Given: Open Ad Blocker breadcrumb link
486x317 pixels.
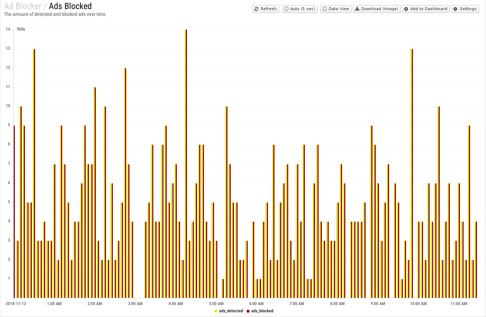Looking at the screenshot, I should click(x=22, y=6).
